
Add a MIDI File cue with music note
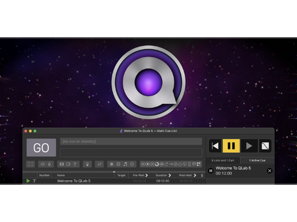point(125,164)
